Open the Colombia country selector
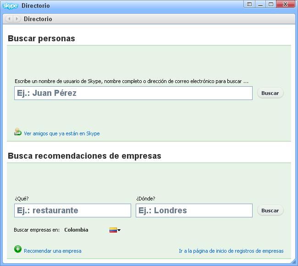Viewport: 298px width, 266px height. pos(76,230)
